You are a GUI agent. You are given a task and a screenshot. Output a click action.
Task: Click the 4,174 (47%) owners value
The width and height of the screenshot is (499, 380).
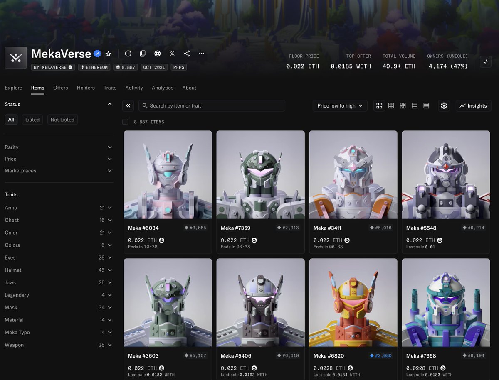(447, 66)
